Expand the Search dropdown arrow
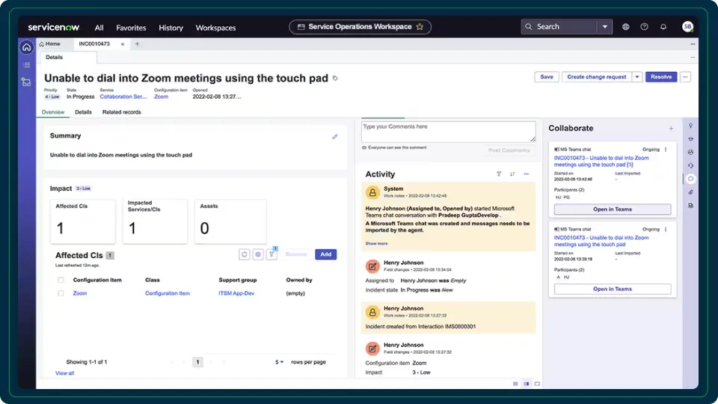Screen dimensions: 718x404 [605, 27]
